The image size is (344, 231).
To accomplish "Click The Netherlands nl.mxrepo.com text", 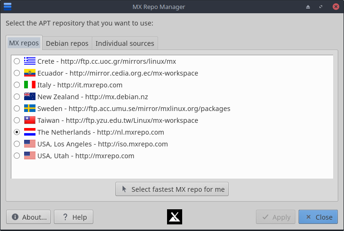I will click(101, 132).
